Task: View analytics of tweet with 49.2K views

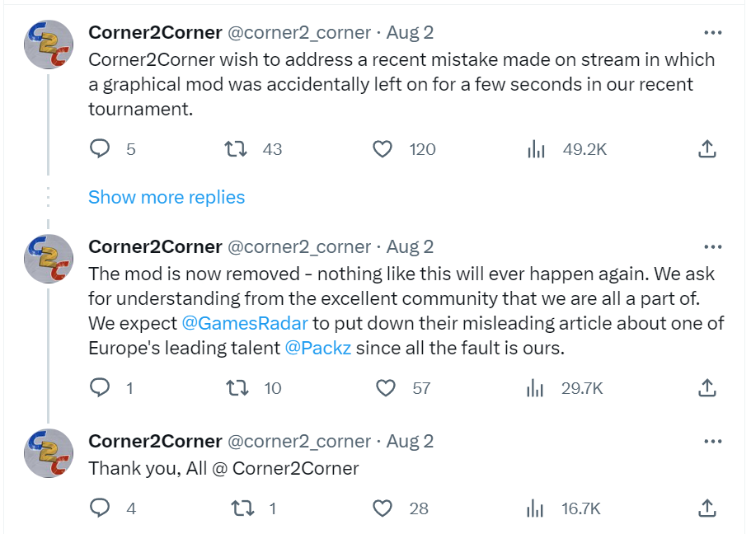Action: pyautogui.click(x=537, y=149)
